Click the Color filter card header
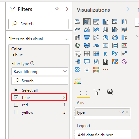Image resolution: width=139 pixels, height=139 pixels. click(39, 52)
